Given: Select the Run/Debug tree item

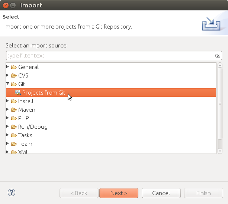Looking at the screenshot, I should coord(33,127).
